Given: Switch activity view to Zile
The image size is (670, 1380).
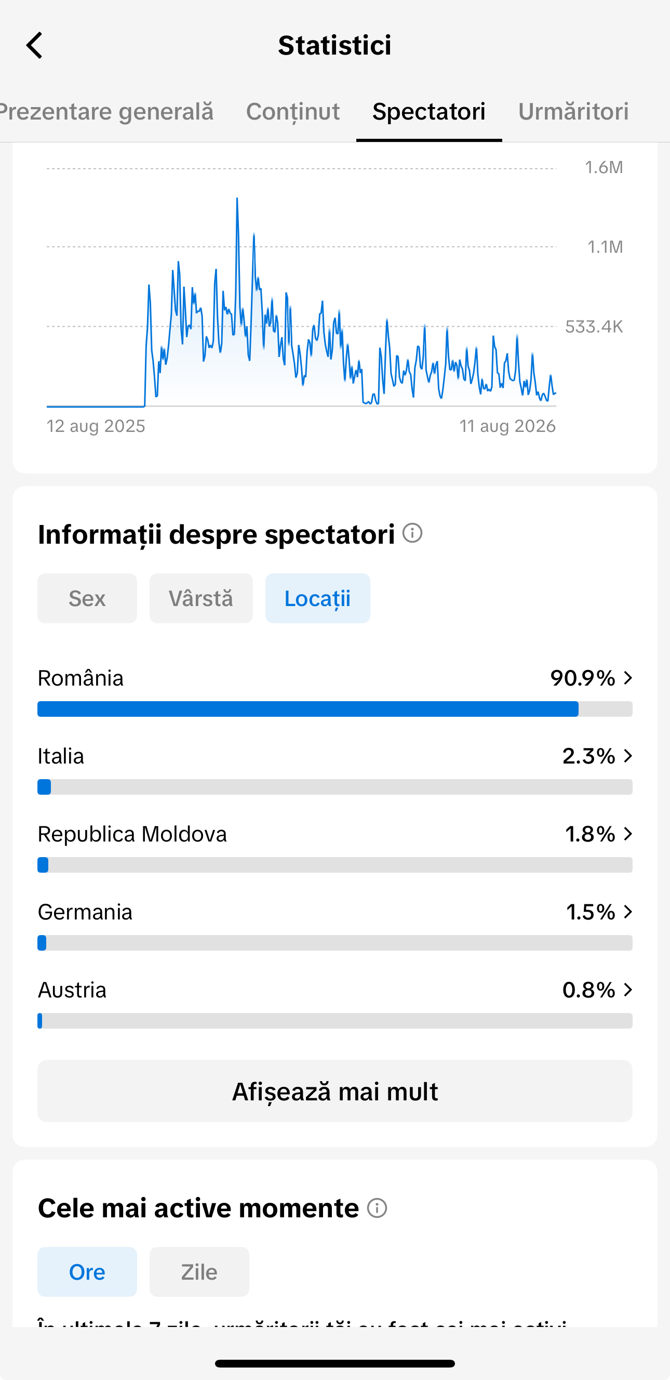Looking at the screenshot, I should click(x=199, y=1272).
